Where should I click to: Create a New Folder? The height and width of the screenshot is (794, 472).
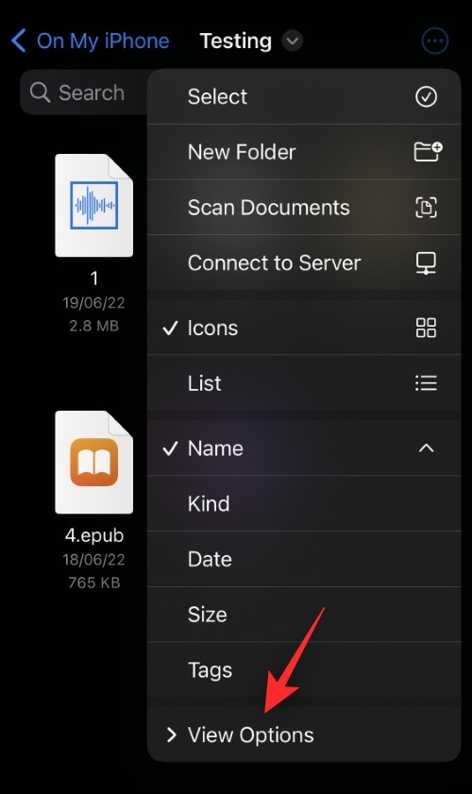[x=304, y=152]
